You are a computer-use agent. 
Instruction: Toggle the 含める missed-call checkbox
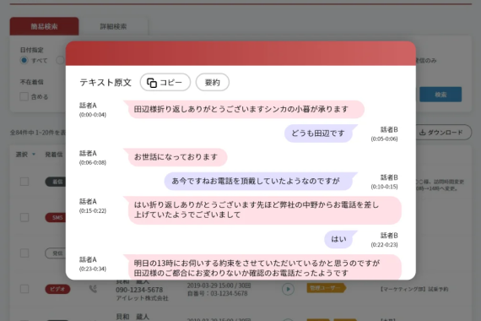click(24, 96)
